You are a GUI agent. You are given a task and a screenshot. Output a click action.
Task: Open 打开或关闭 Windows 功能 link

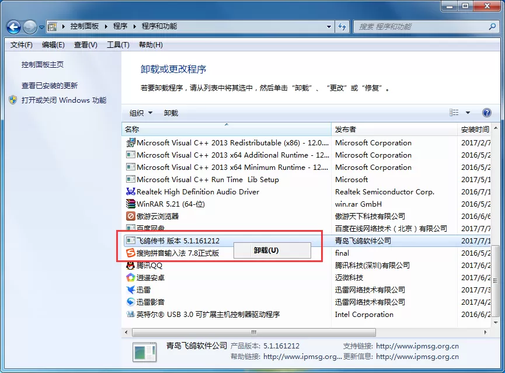click(64, 100)
